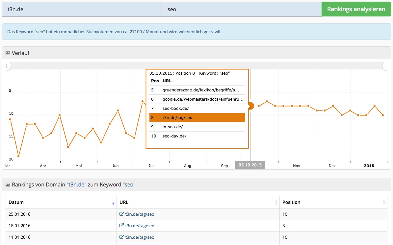
Task: Click the "Jul" month label on the chart axis
Action: [x=151, y=166]
